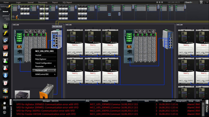Click the Search input field
This screenshot has height=117, width=209.
pyautogui.click(x=191, y=2)
